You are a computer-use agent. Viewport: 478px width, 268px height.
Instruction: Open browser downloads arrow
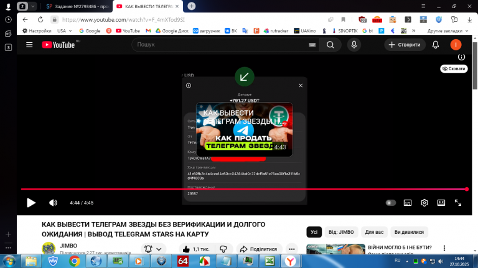pos(469,19)
